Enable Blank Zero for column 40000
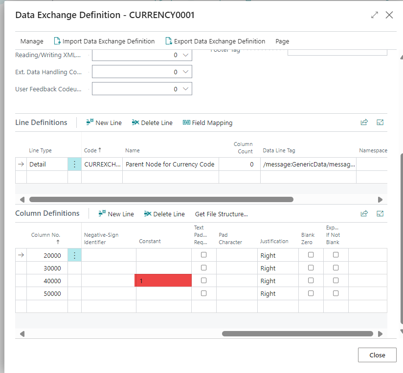This screenshot has height=373, width=403. (x=311, y=280)
